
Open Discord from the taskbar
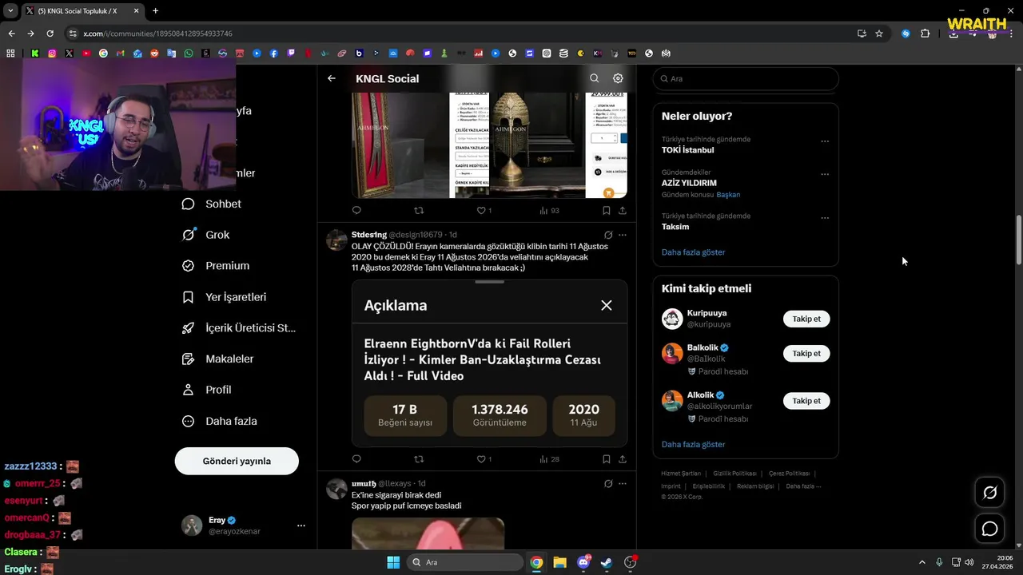[x=583, y=562]
